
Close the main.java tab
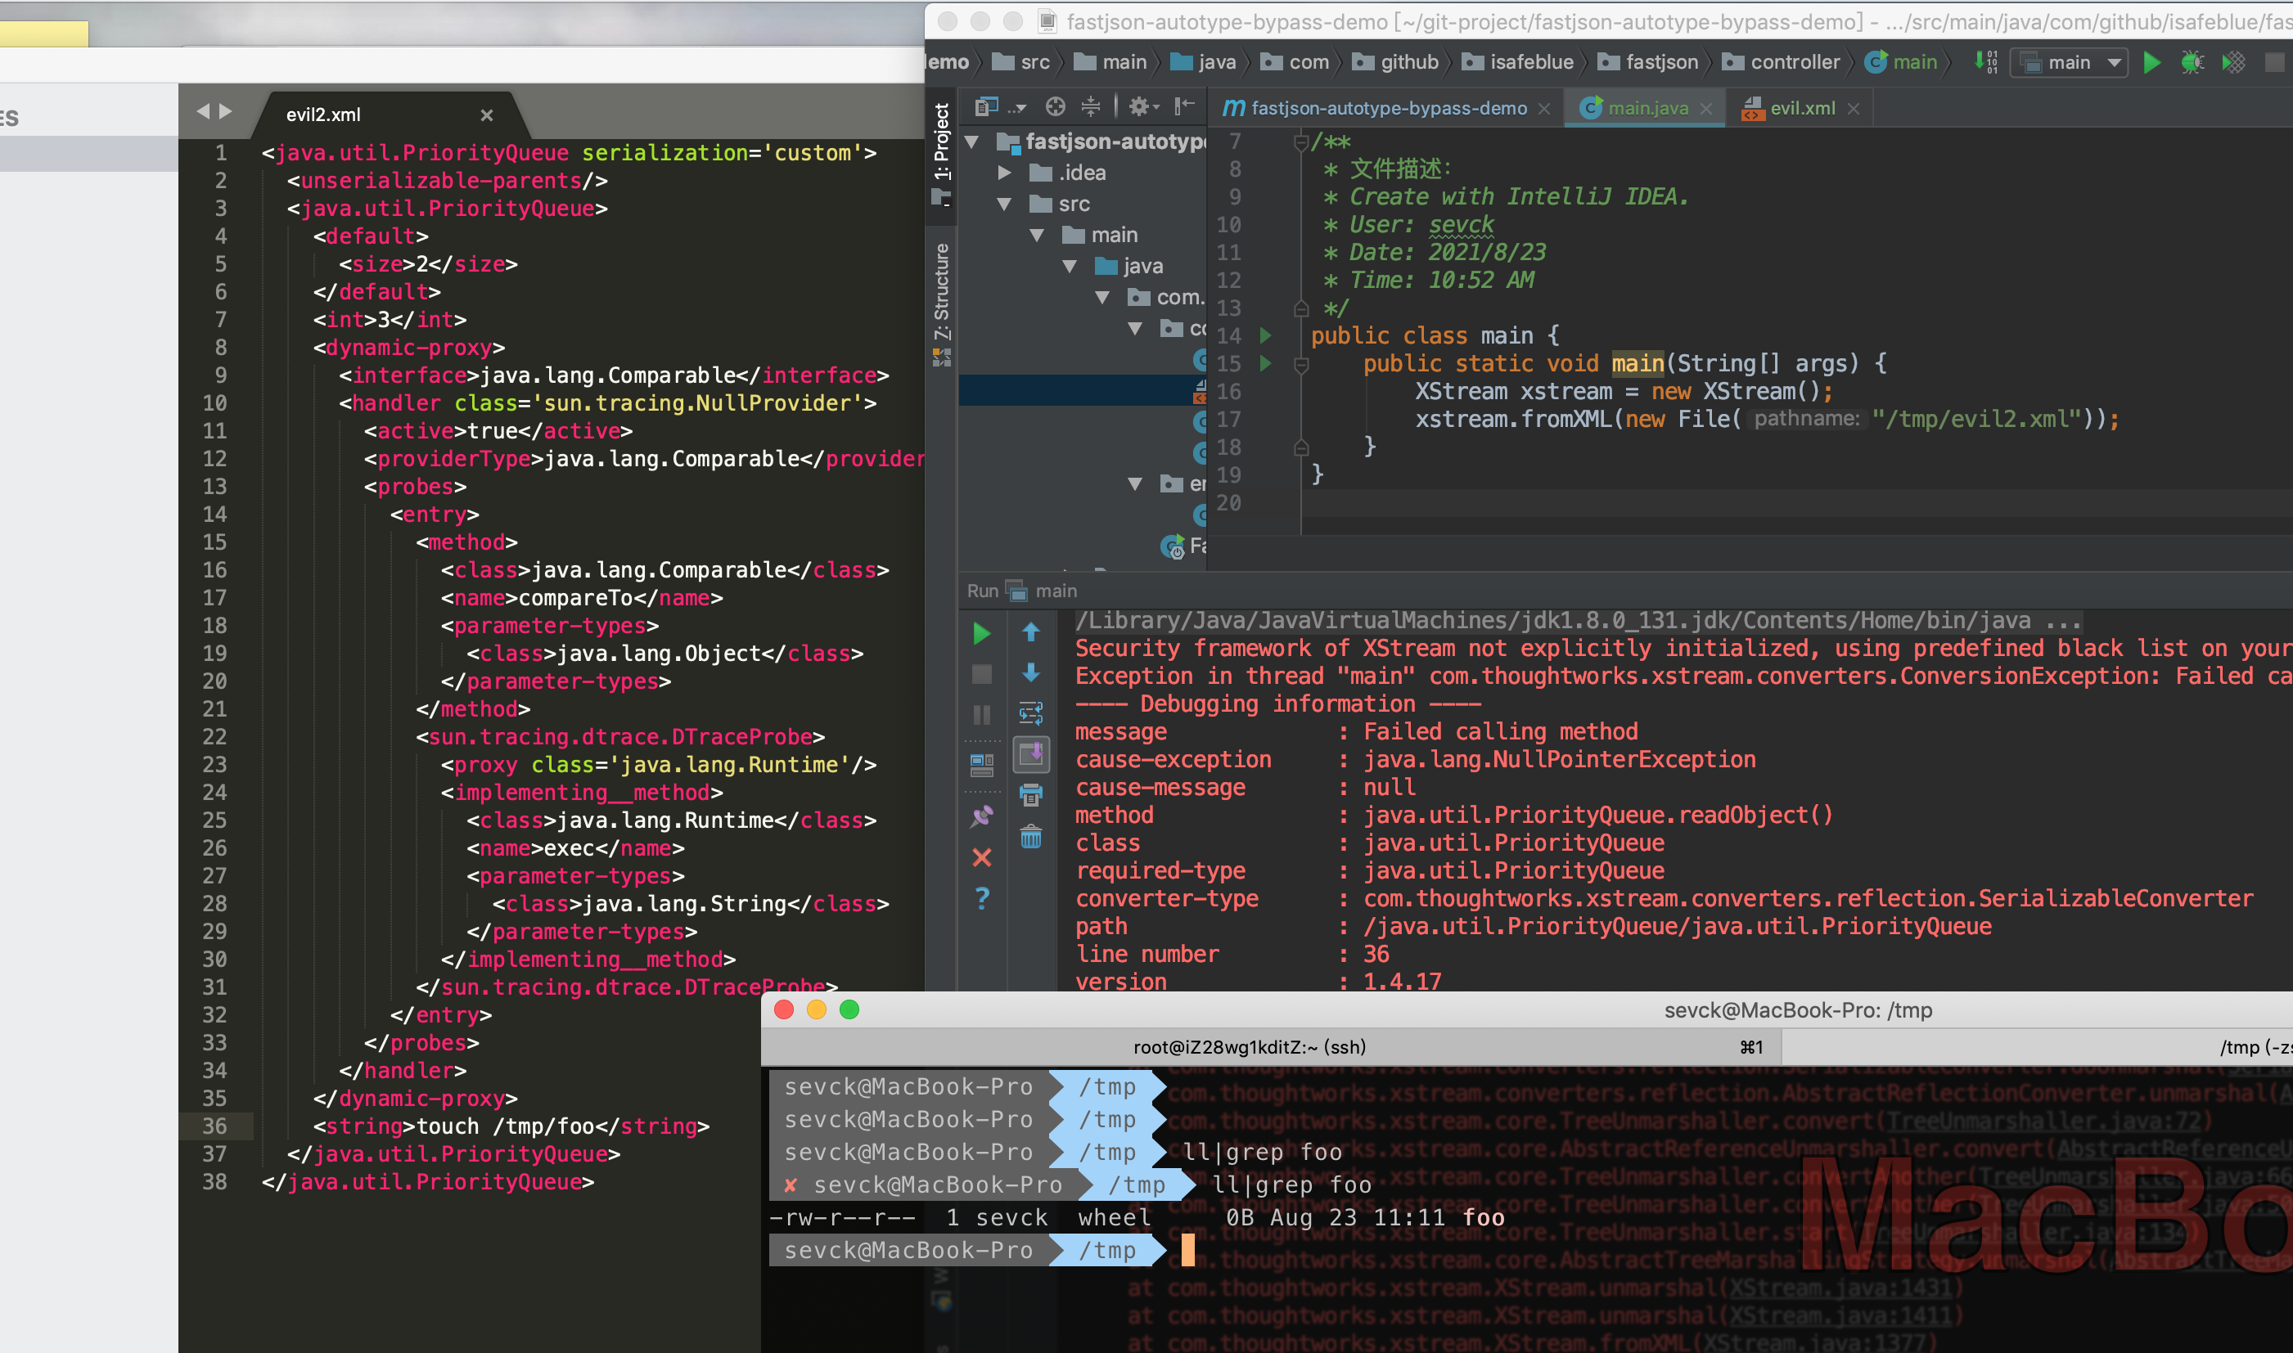coord(1705,109)
